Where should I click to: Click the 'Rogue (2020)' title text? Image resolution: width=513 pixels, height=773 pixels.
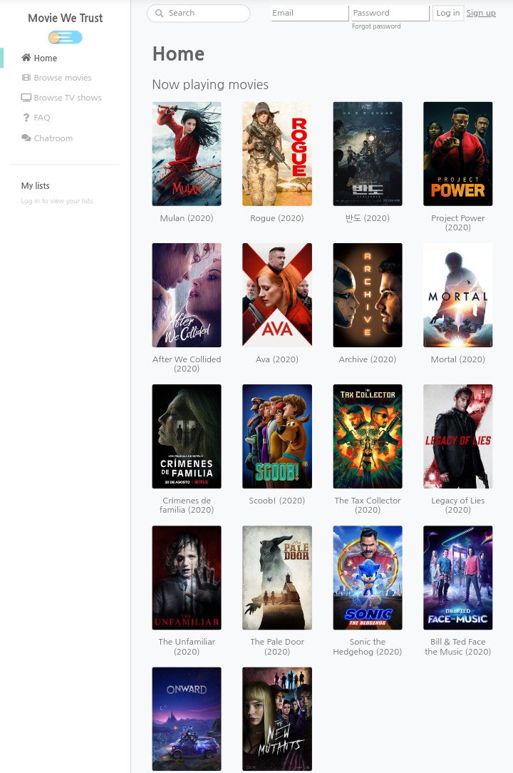pos(277,218)
